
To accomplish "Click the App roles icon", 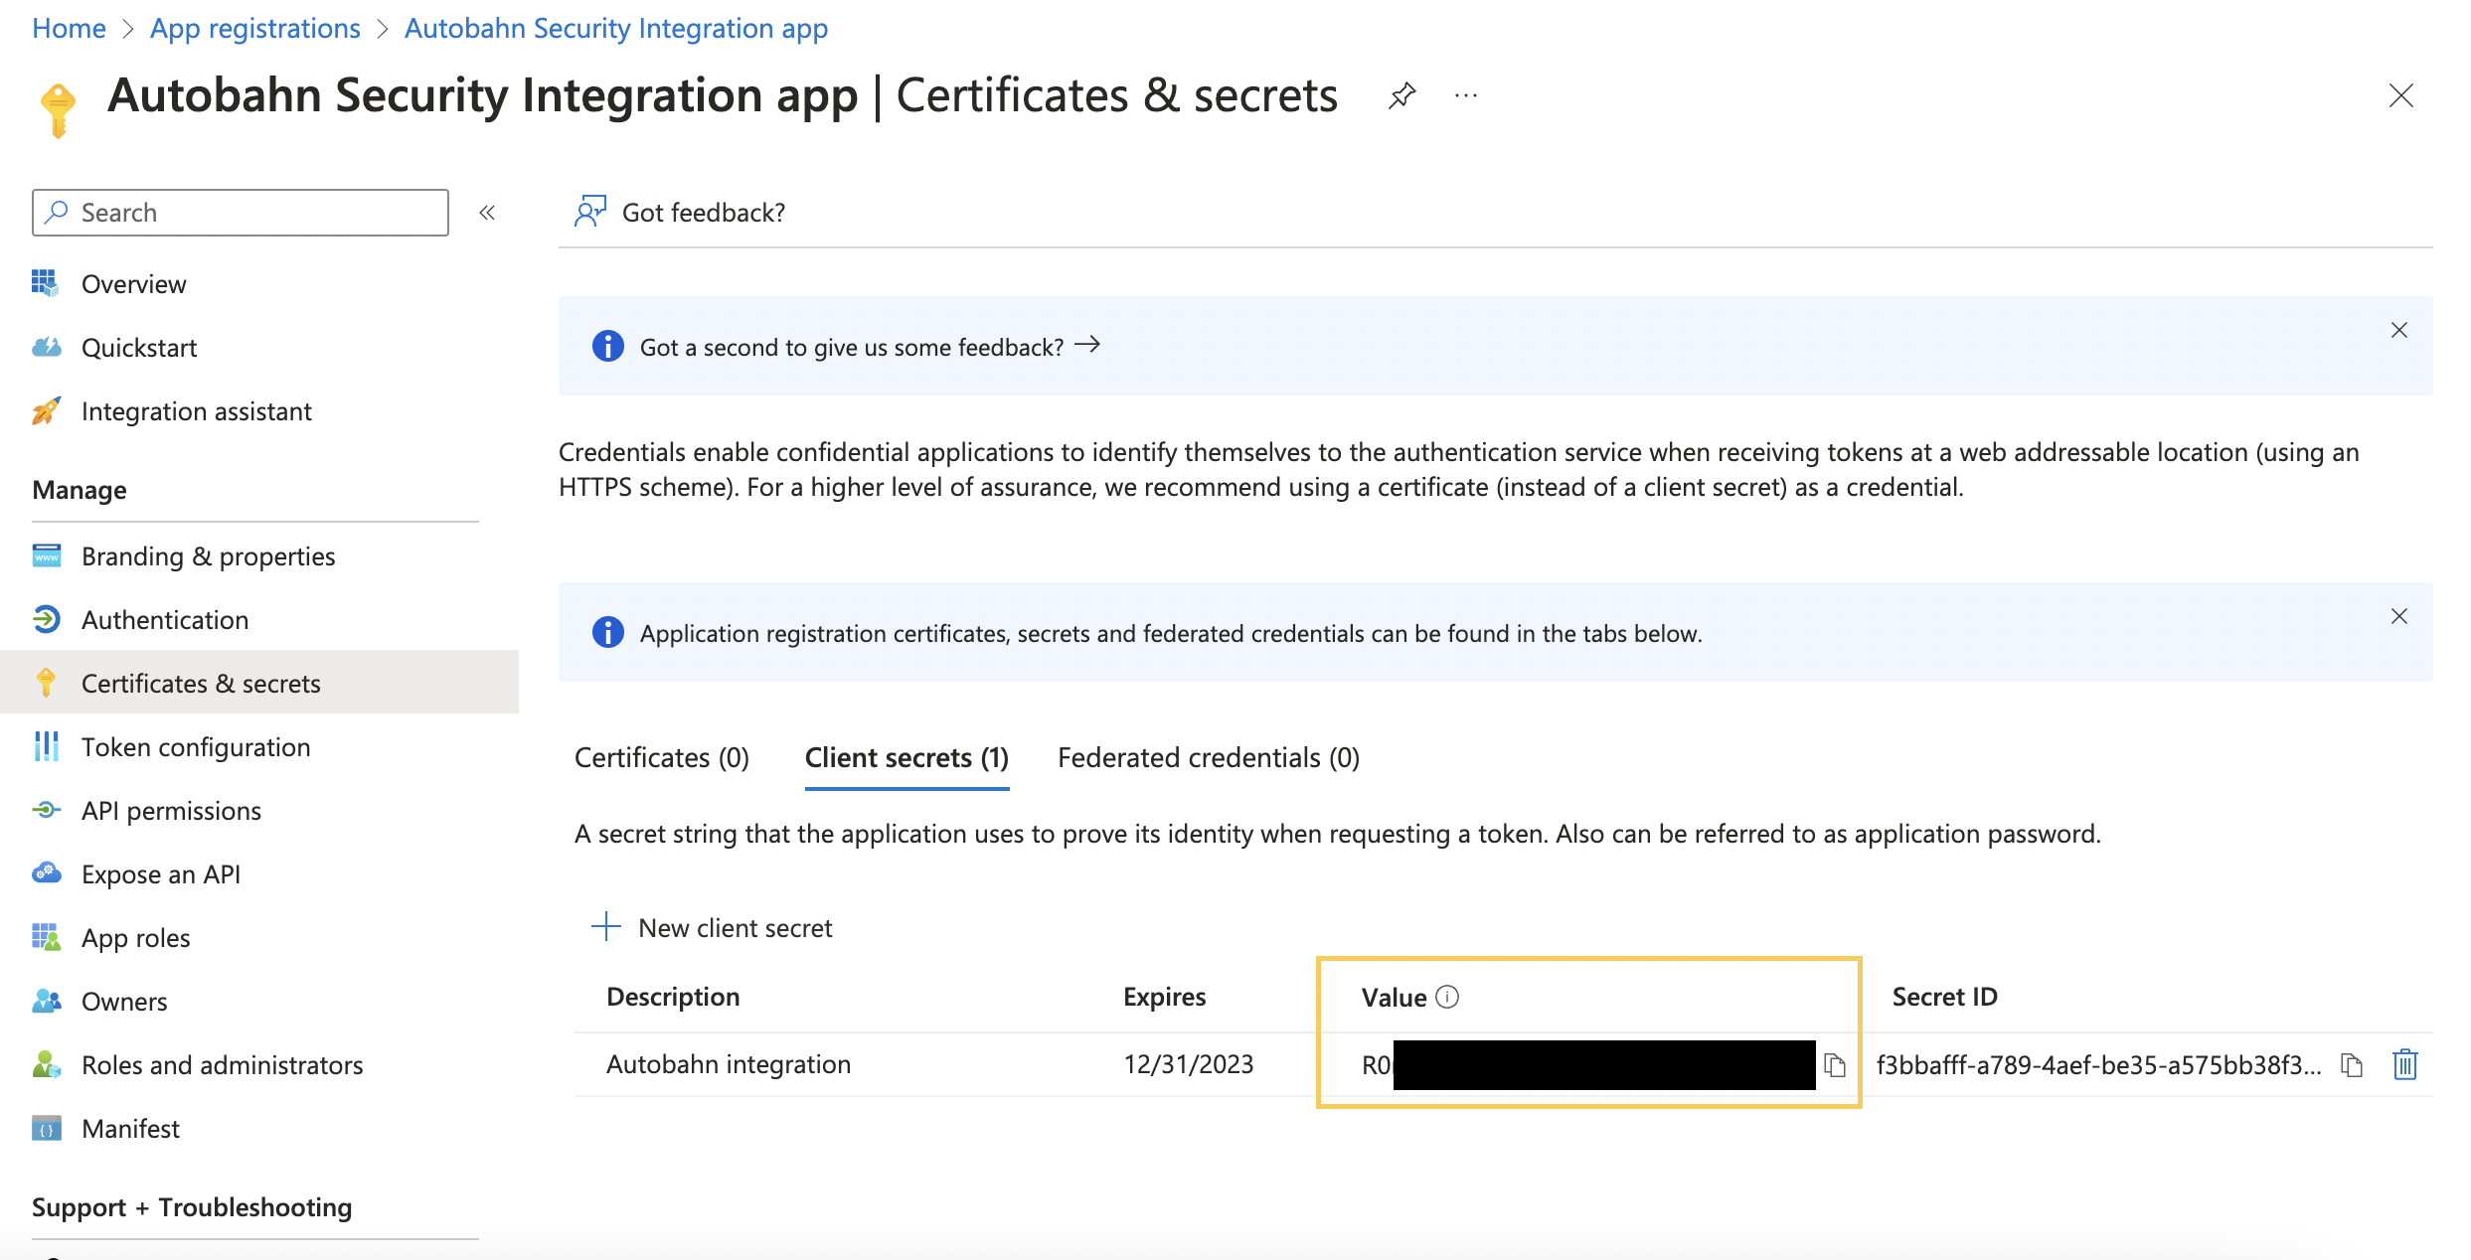I will [46, 937].
